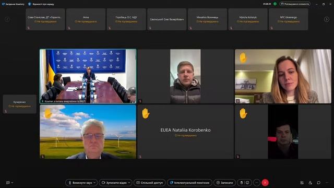Select EUEA Nataliia Korobenko tile
The height and width of the screenshot is (188, 334).
186,132
